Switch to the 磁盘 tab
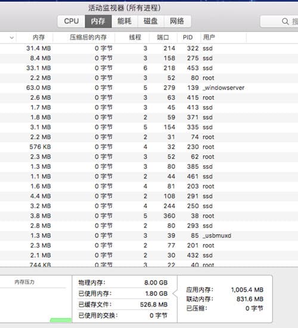The image size is (298, 328). tap(151, 21)
